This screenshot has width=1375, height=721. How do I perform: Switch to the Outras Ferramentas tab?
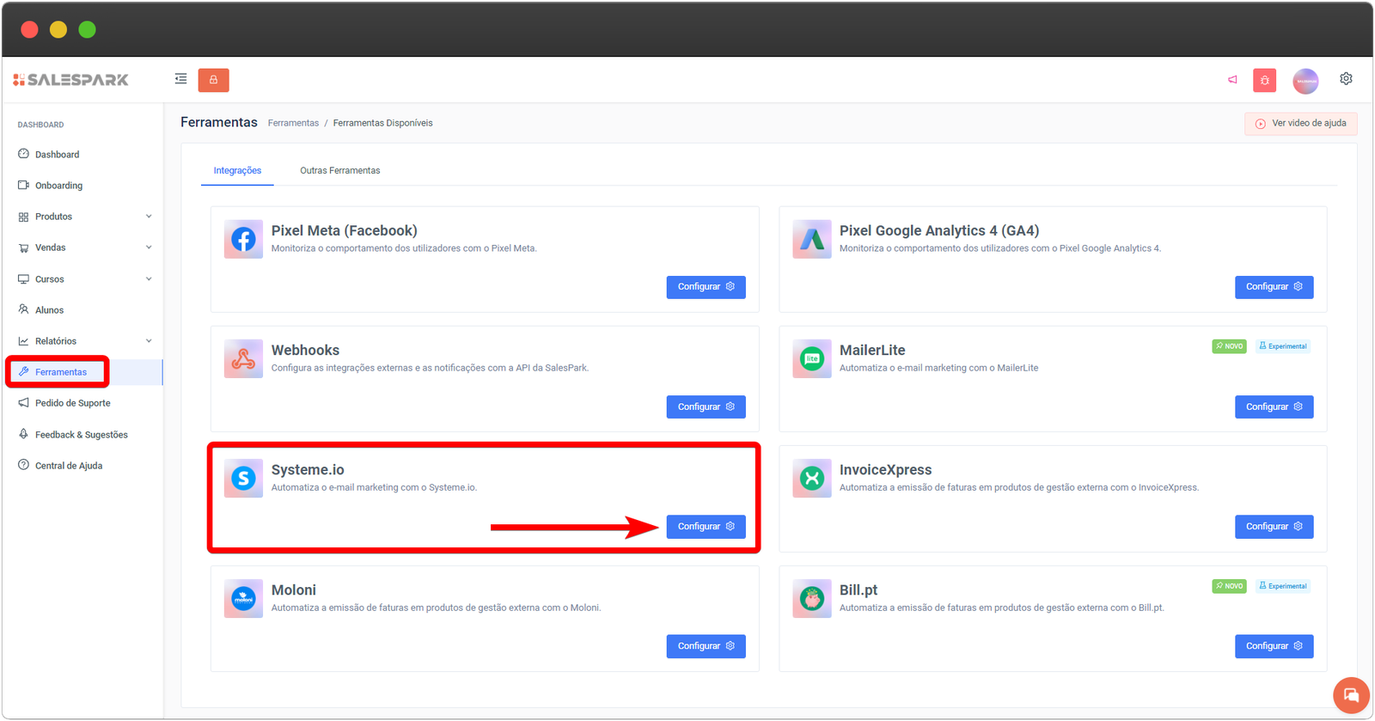click(x=339, y=171)
